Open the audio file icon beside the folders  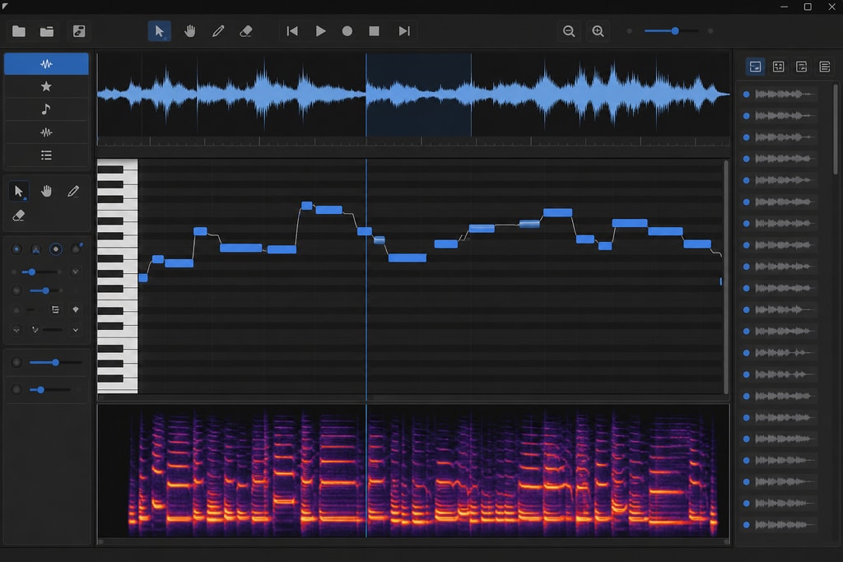pyautogui.click(x=79, y=31)
